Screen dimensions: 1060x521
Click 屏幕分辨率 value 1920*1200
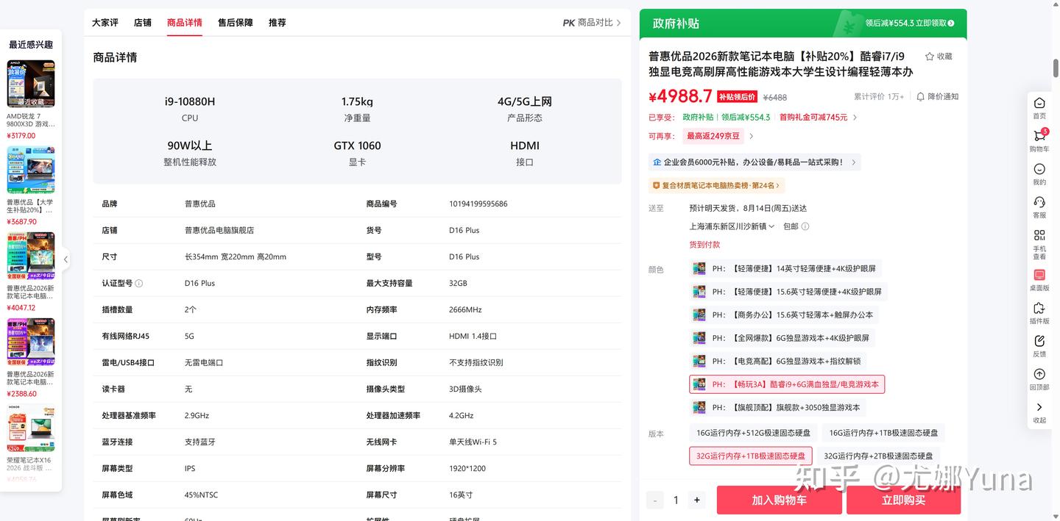click(x=467, y=468)
